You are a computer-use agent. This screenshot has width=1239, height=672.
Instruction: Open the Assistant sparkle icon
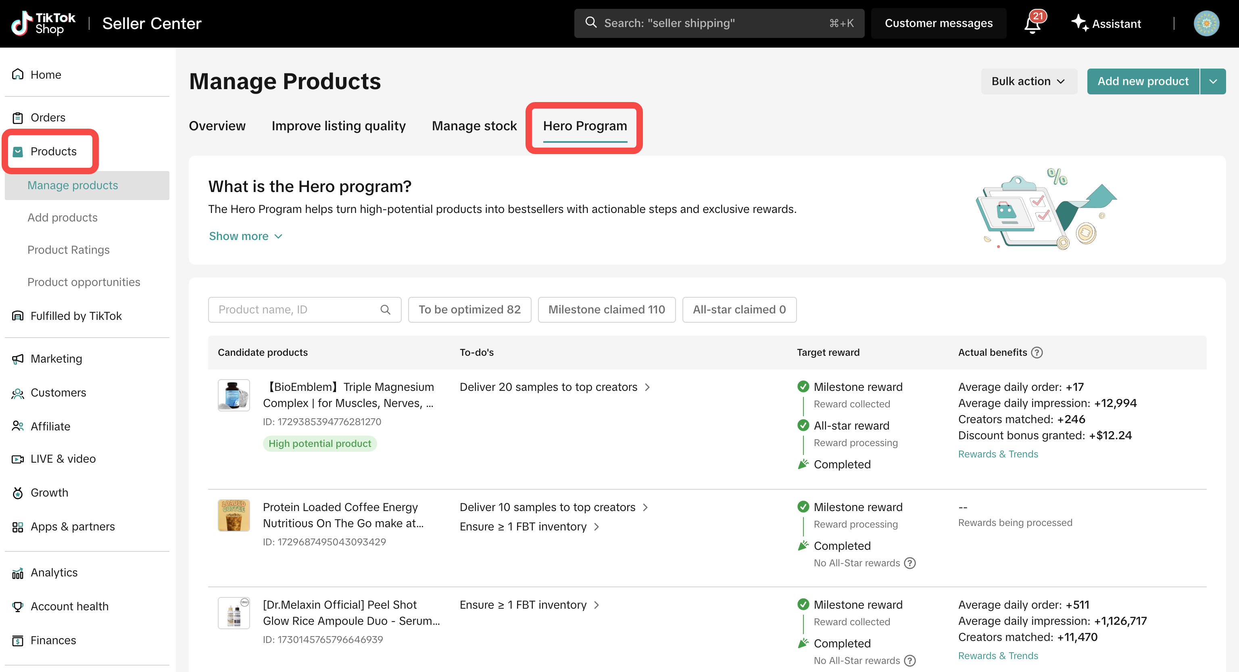pos(1079,23)
